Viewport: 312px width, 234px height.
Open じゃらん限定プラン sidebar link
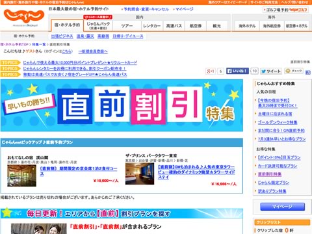point(274,183)
